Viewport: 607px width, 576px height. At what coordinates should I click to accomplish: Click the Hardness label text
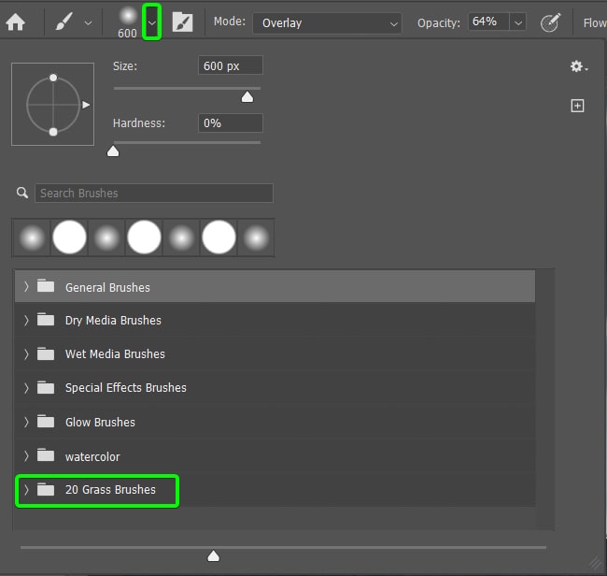click(x=139, y=123)
